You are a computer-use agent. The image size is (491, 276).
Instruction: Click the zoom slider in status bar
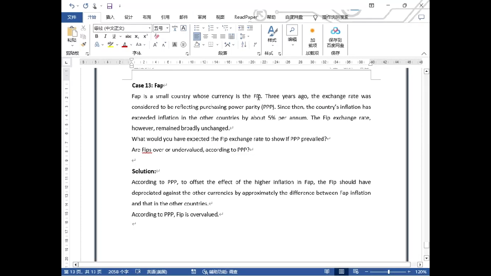388,272
